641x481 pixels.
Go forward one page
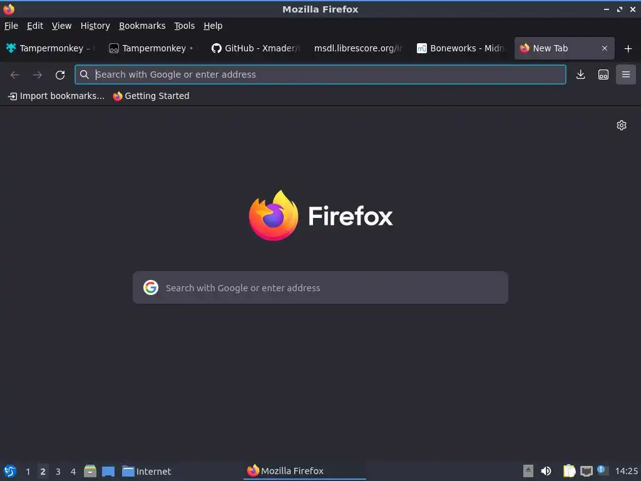click(38, 75)
